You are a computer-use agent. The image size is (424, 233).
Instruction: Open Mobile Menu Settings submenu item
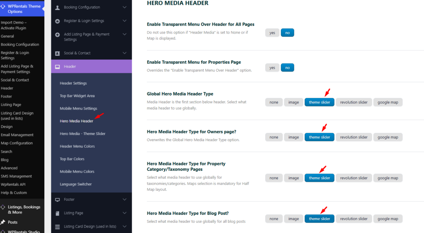[x=78, y=108]
